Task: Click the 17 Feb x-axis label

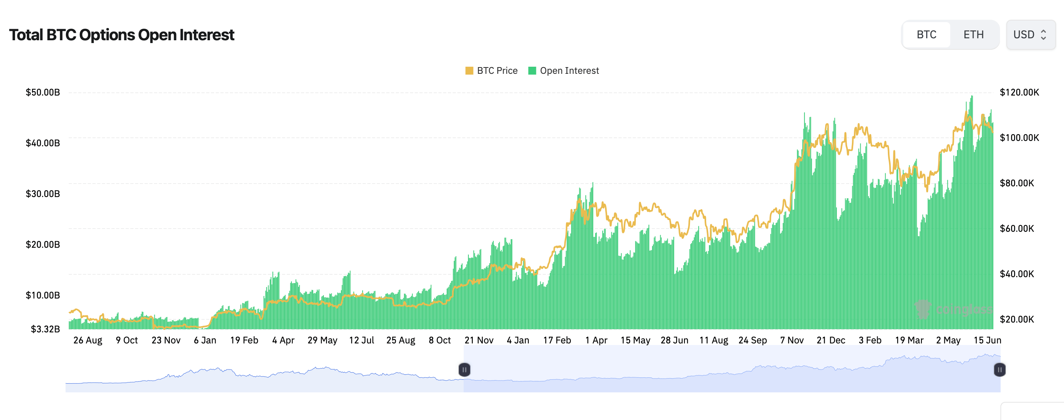Action: click(557, 340)
